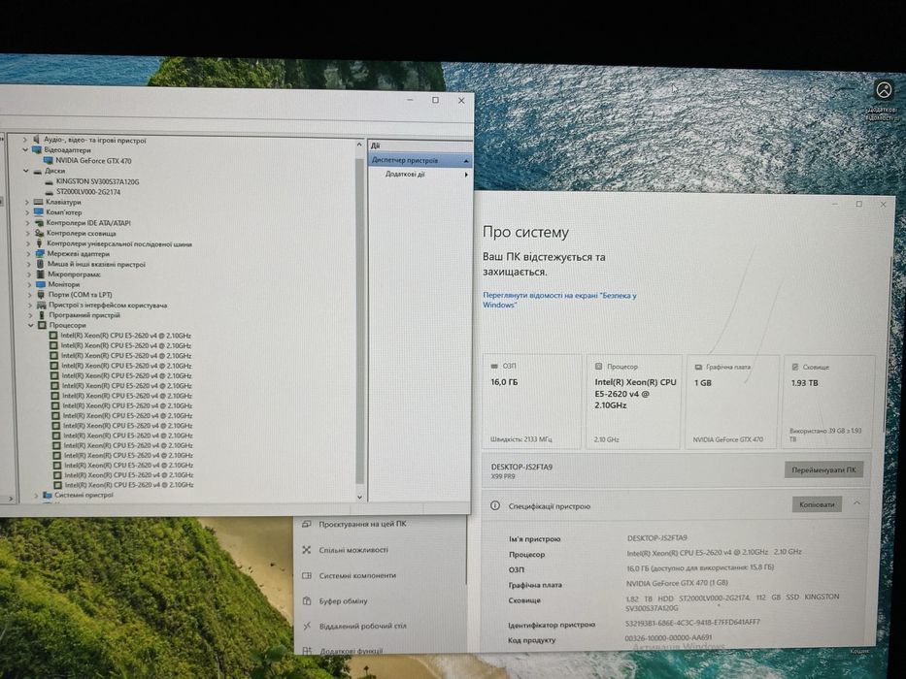Click the Монітори category icon
906x679 pixels.
pyautogui.click(x=41, y=284)
